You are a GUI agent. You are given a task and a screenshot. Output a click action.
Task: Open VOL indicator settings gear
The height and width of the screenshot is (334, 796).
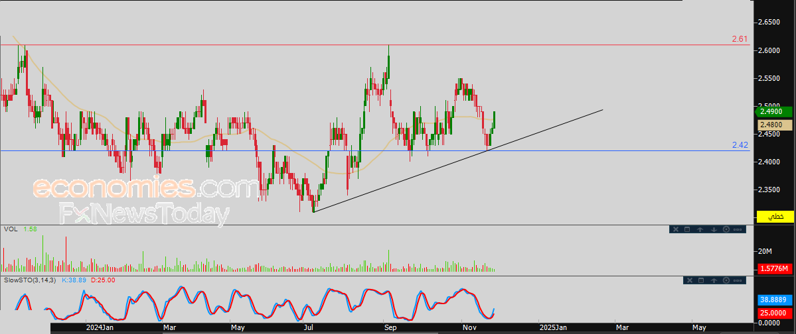(726, 229)
